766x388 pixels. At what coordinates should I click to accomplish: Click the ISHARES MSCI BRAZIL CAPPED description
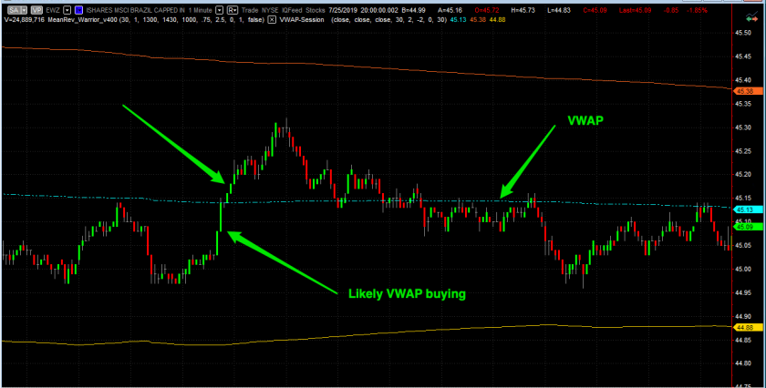135,10
